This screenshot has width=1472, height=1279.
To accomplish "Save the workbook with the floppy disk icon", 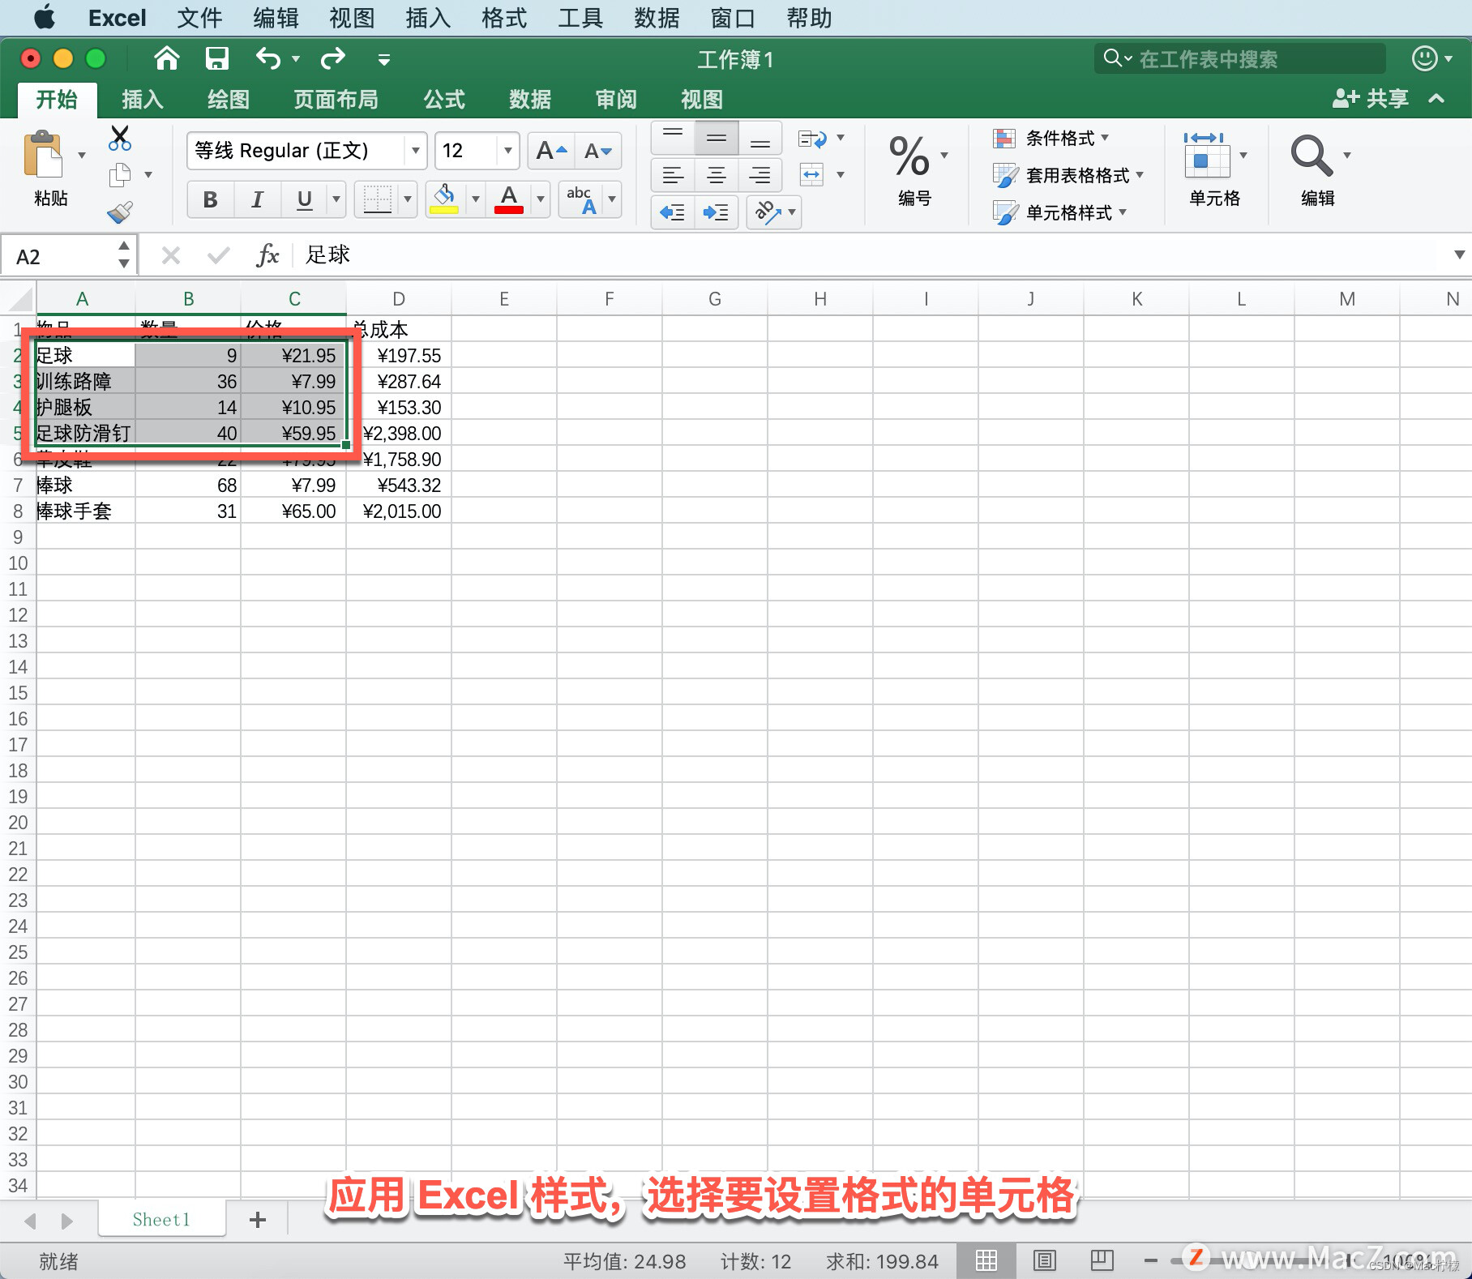I will coord(217,58).
